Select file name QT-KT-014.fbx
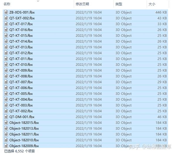Screen dimensions: 176x154 [21, 41]
